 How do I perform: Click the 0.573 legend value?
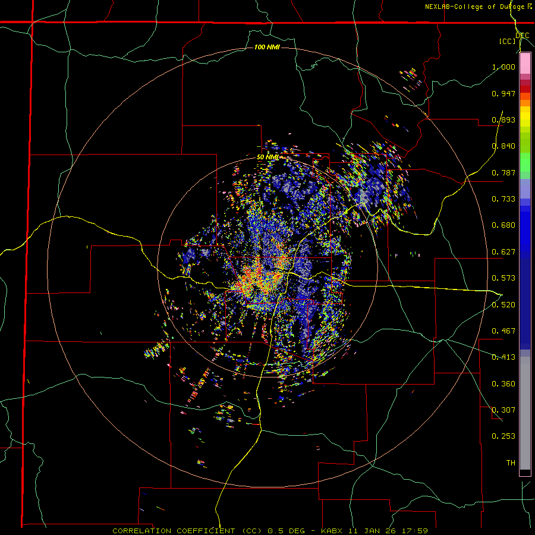coord(503,278)
